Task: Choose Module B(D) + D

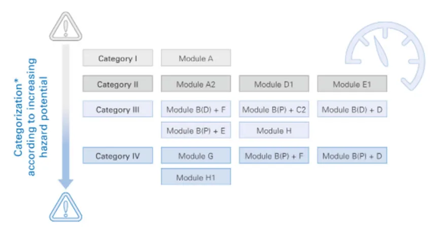Action: click(x=352, y=109)
